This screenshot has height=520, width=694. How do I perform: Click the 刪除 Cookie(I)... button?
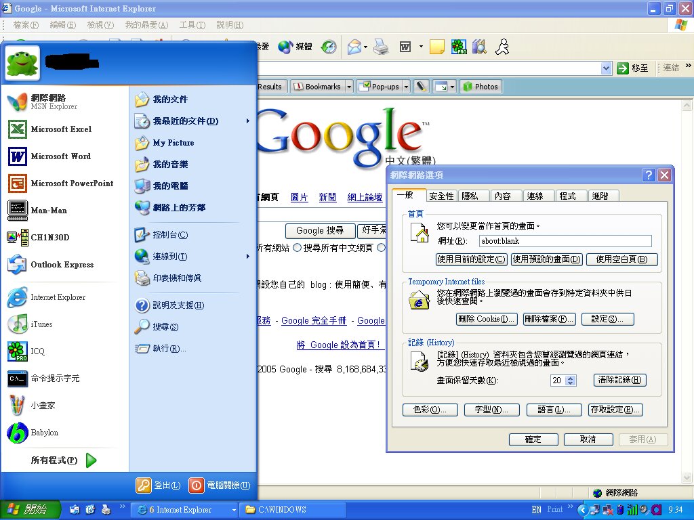tap(487, 319)
